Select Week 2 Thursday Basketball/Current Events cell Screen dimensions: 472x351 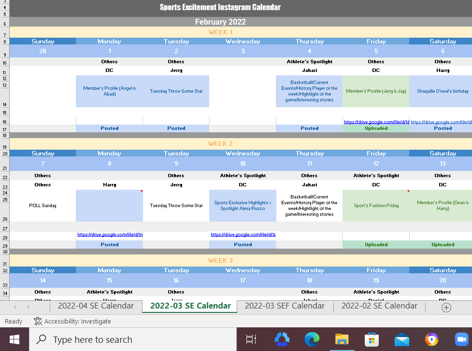[x=309, y=205]
